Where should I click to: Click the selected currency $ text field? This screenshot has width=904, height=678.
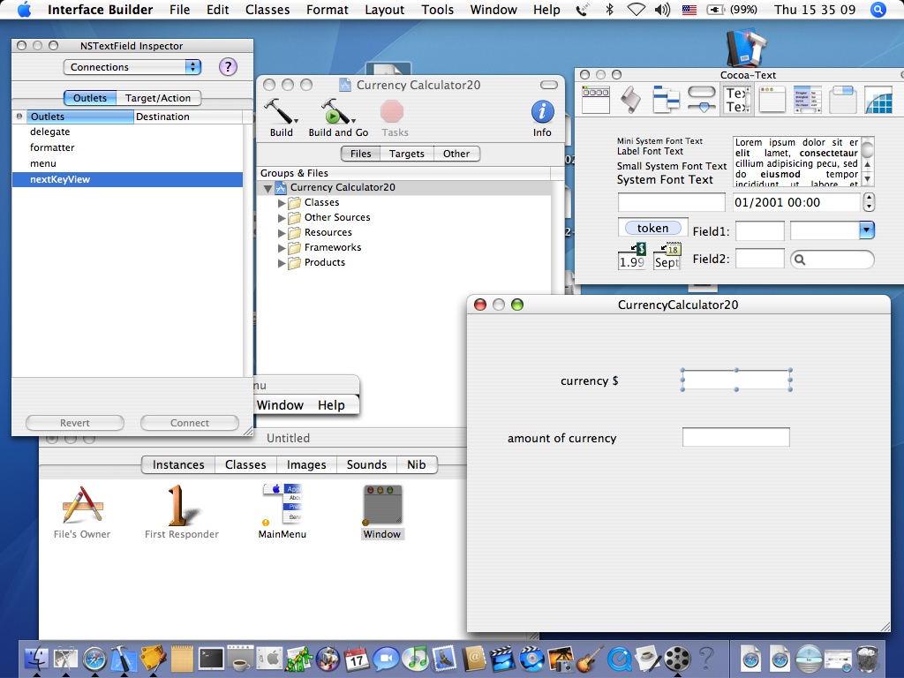click(736, 380)
